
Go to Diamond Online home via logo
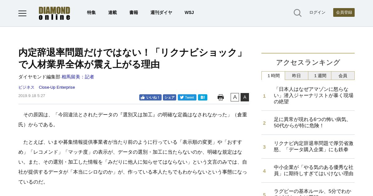click(54, 13)
